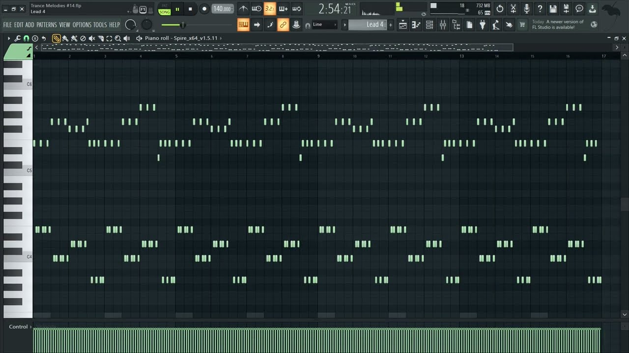Open the shopping cart content library
Image resolution: width=629 pixels, height=353 pixels.
(522, 25)
